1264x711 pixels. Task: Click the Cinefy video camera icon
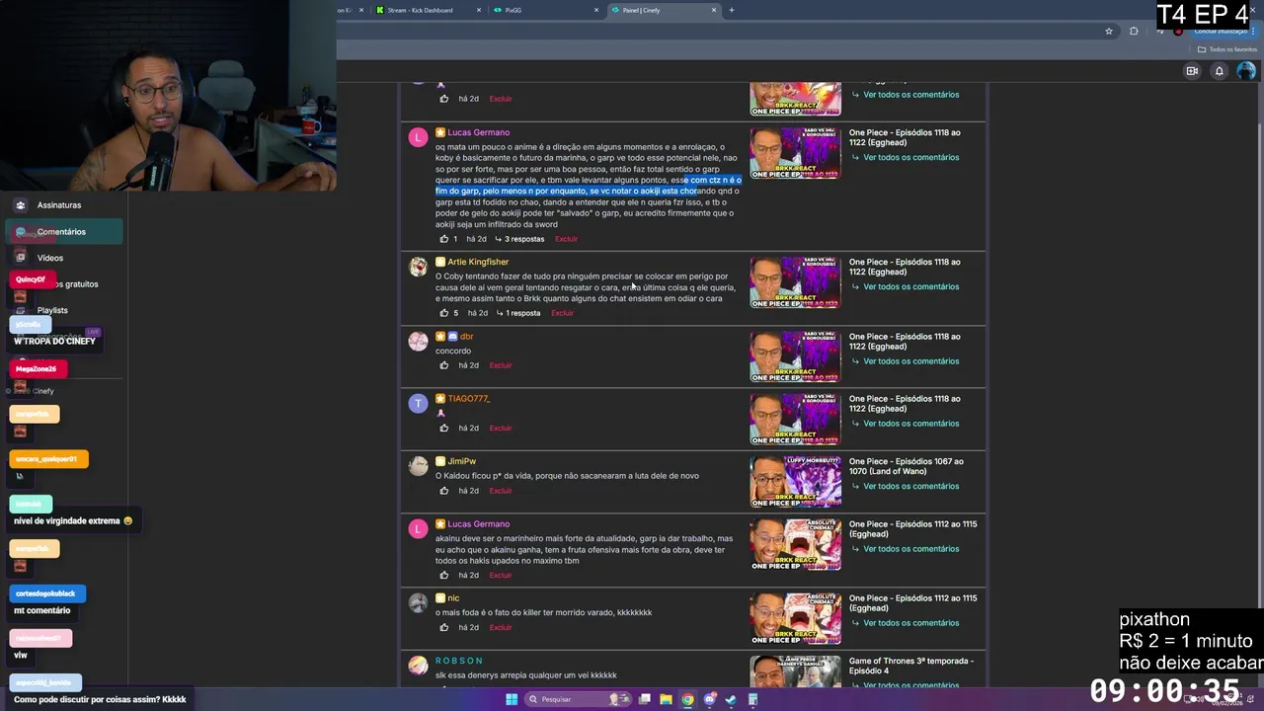tap(1192, 71)
